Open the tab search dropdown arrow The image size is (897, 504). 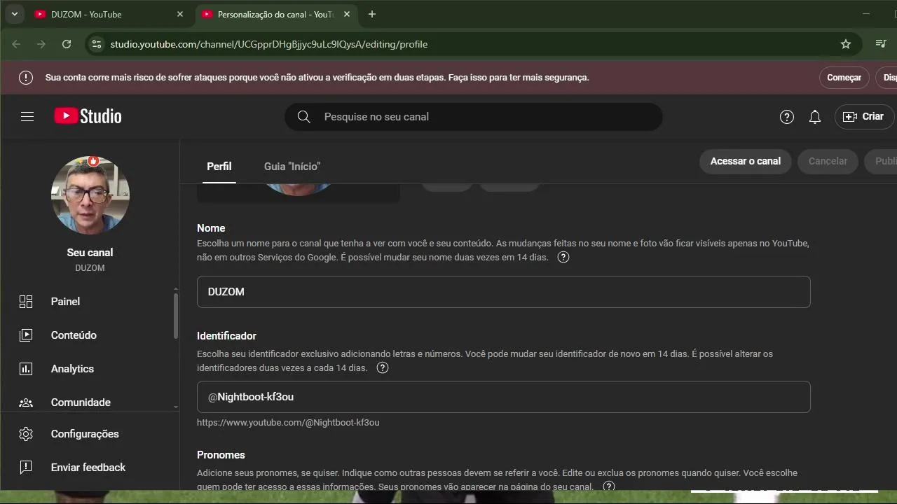point(14,14)
